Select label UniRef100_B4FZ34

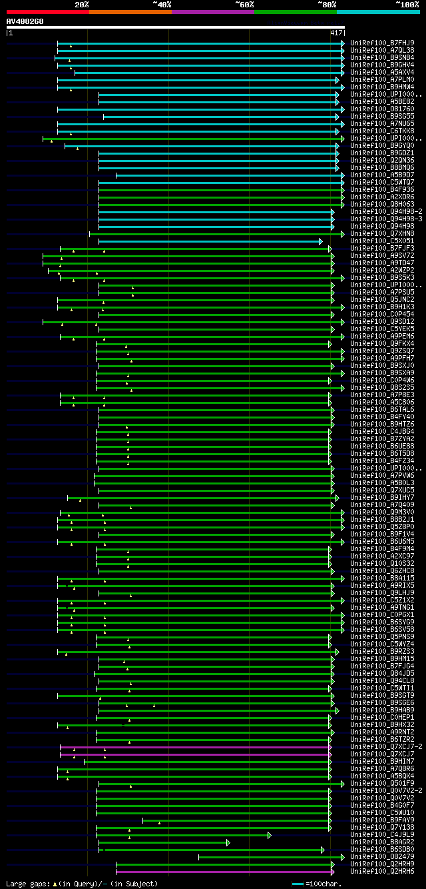[382, 460]
